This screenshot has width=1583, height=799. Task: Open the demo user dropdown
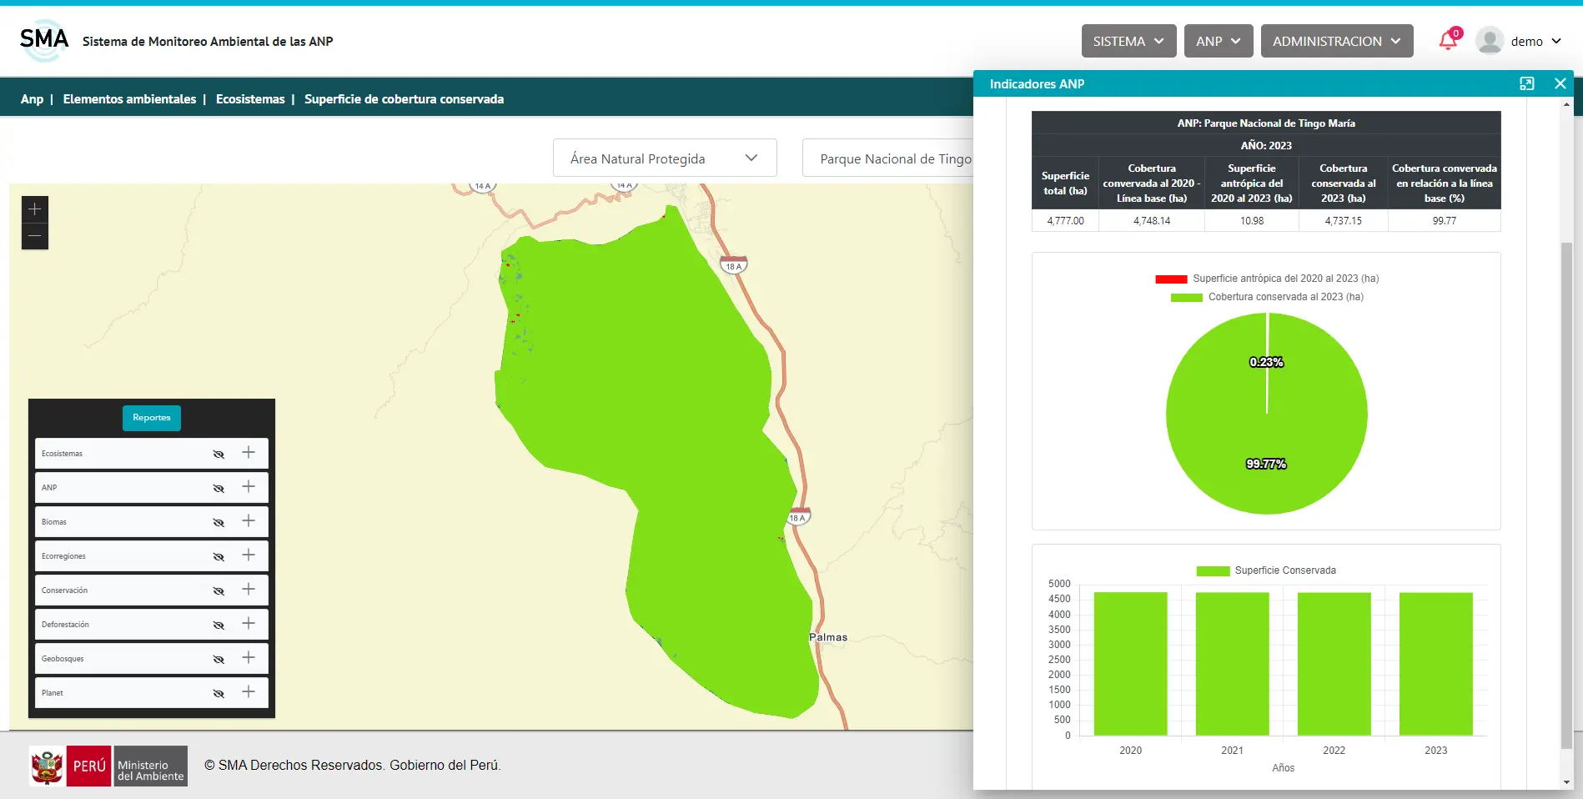coord(1535,41)
